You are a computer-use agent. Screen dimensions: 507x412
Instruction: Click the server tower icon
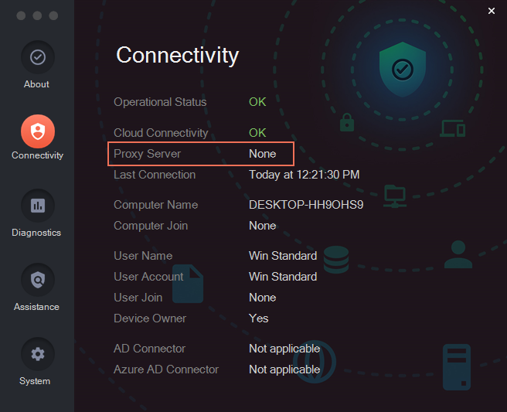point(457,367)
